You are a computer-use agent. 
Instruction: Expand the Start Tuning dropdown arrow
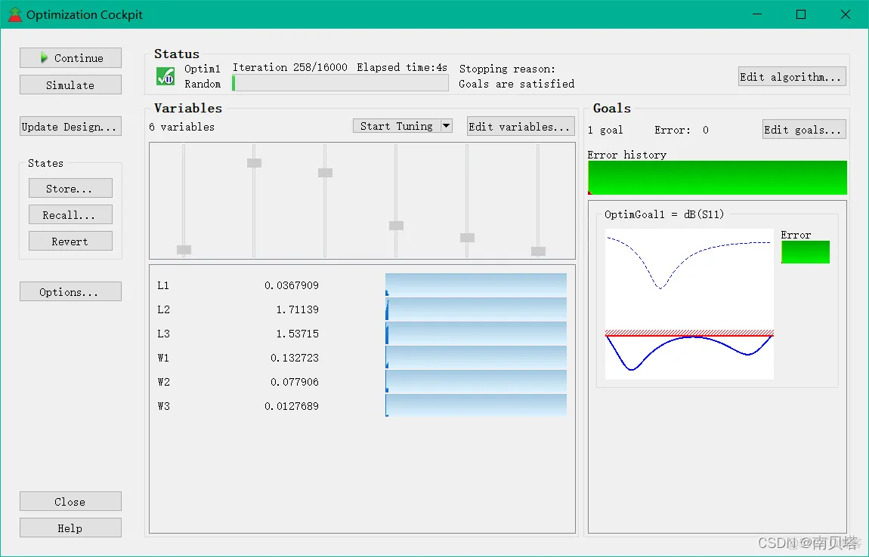(x=446, y=126)
